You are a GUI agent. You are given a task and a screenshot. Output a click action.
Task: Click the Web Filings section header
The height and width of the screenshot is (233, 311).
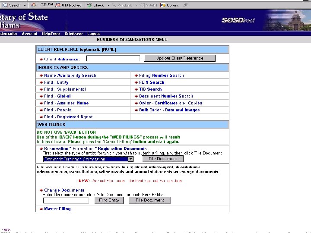coord(132,125)
